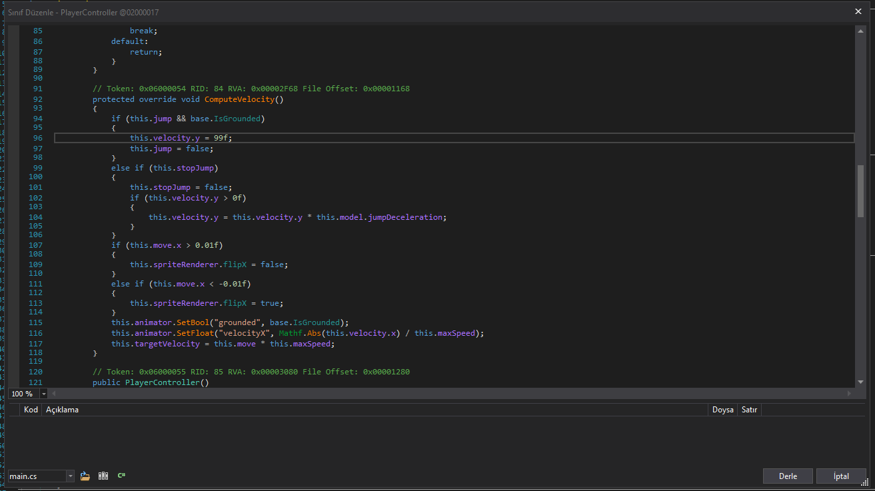Click the Derle button
This screenshot has width=875, height=491.
(788, 476)
